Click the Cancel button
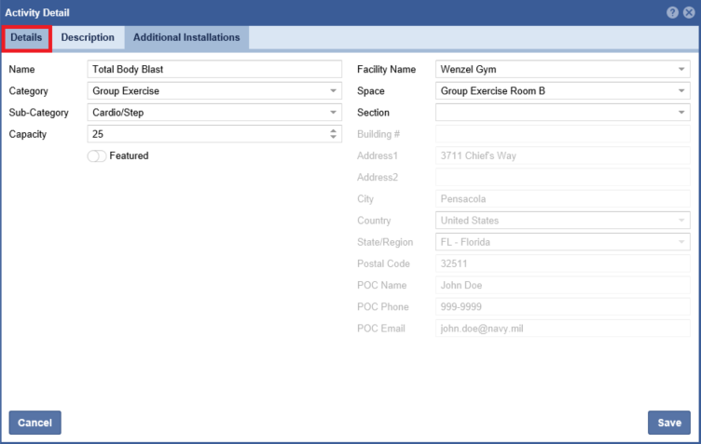 click(34, 423)
